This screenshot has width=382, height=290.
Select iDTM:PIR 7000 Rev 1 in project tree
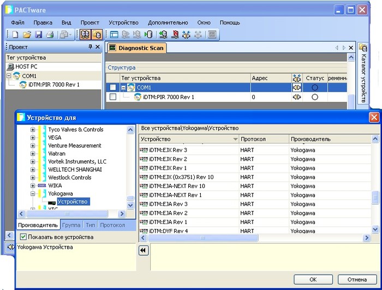point(54,84)
